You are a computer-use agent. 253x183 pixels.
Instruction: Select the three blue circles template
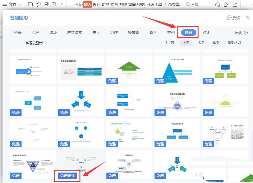(81, 133)
